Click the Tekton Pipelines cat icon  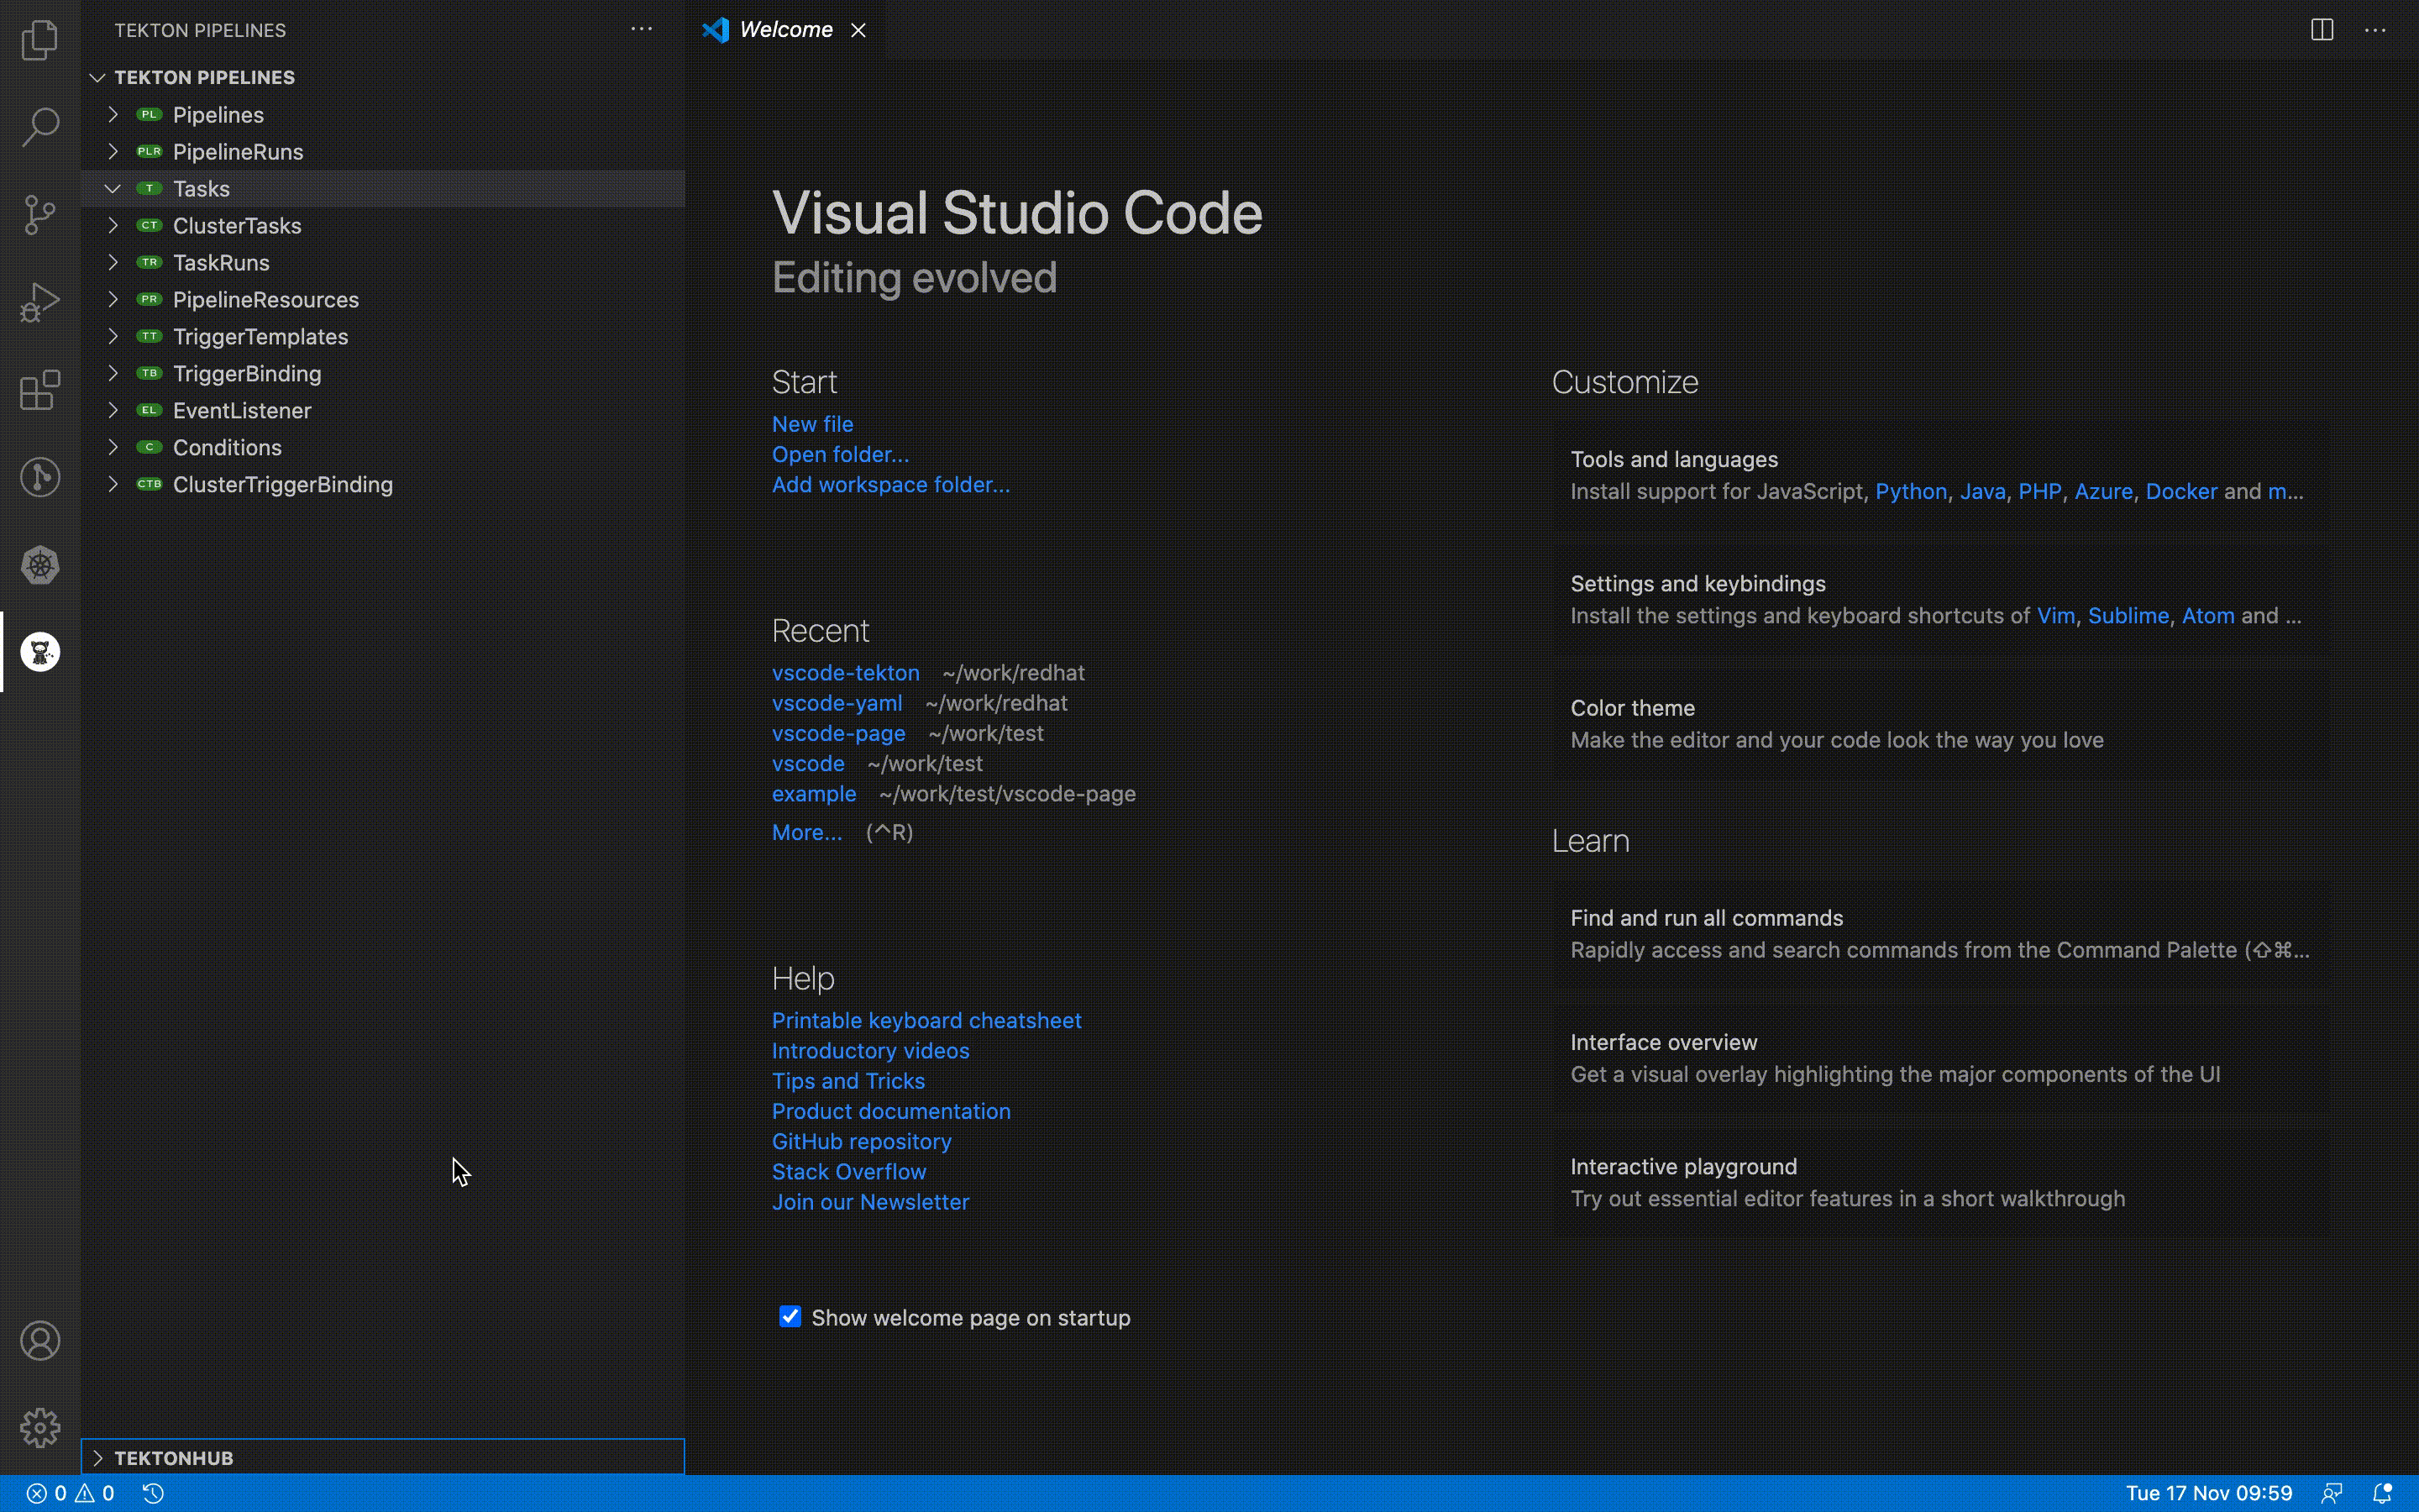(x=40, y=652)
